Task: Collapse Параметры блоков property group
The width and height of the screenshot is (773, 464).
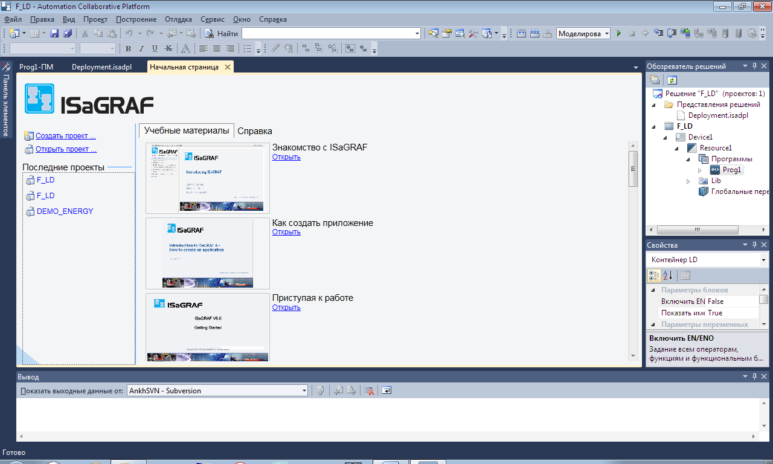Action: [653, 291]
